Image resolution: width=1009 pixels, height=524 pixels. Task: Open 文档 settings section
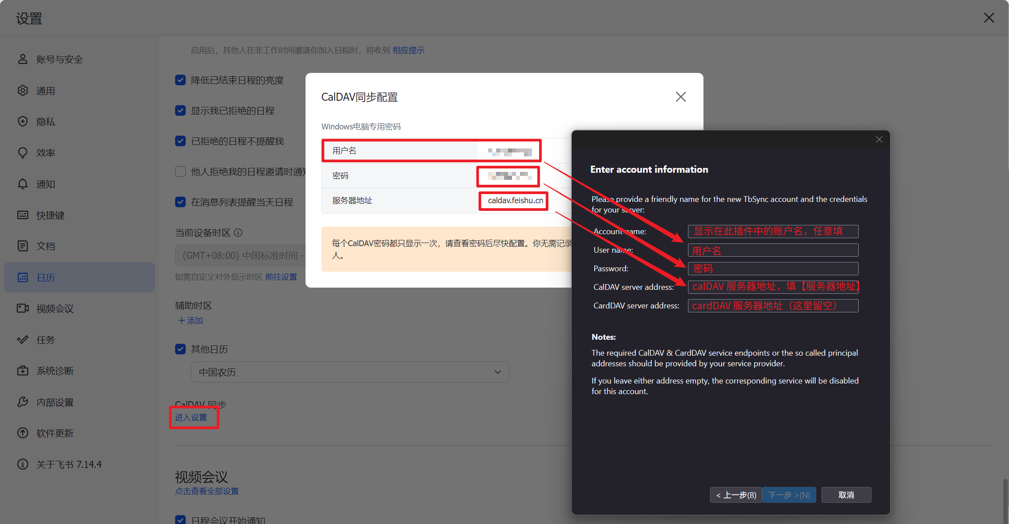pos(80,246)
